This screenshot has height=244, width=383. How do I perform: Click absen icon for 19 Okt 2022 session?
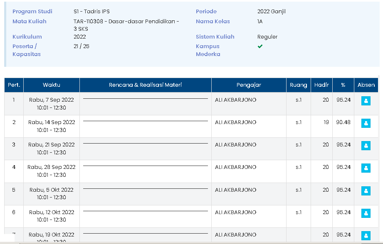(366, 235)
